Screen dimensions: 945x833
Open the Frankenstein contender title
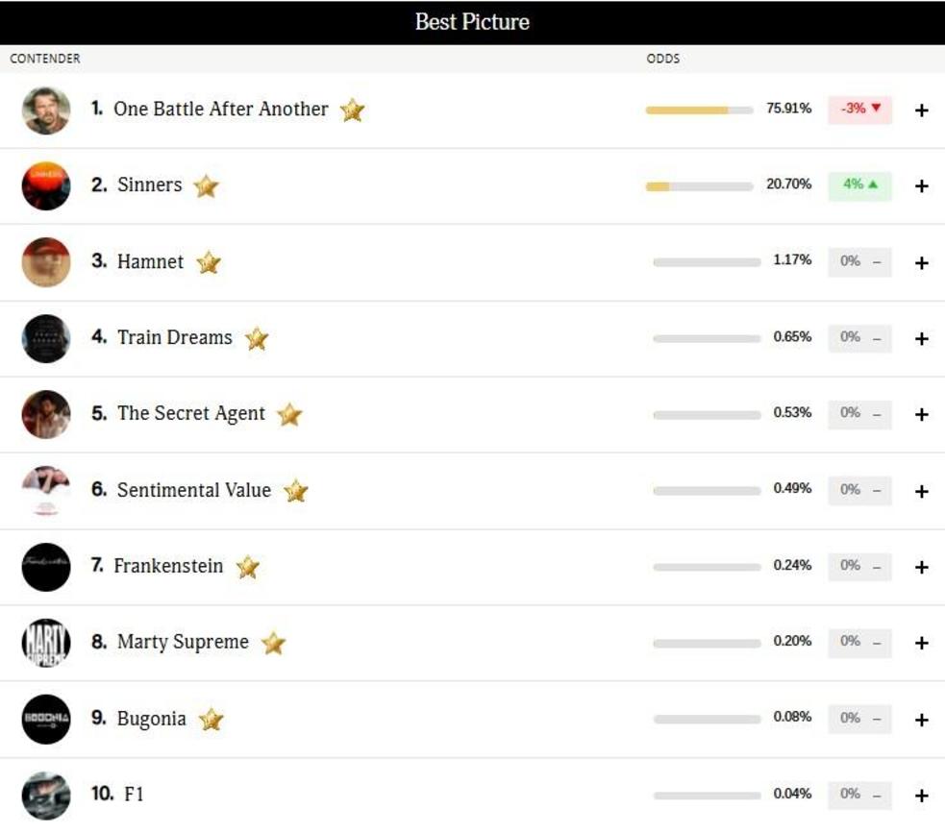pos(168,566)
